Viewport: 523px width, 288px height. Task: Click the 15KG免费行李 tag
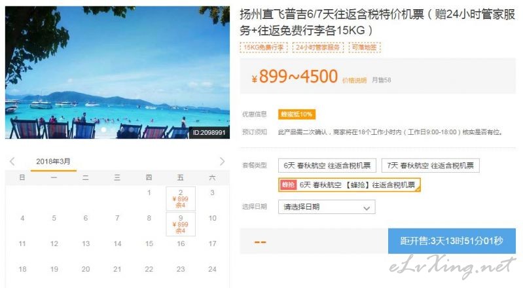pos(264,47)
